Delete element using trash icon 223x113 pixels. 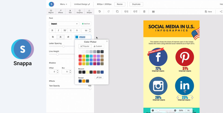[x=144, y=12]
